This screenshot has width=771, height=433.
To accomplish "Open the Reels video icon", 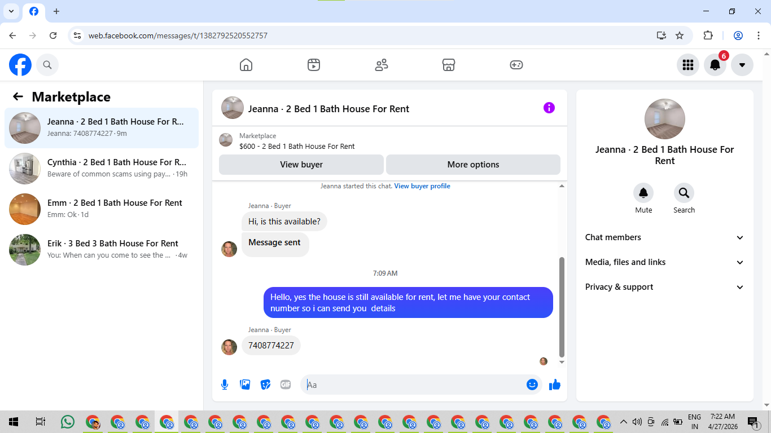I will tap(314, 65).
